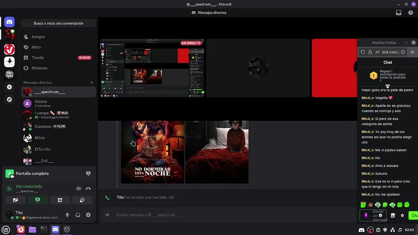The width and height of the screenshot is (418, 235).
Task: Open the image of child on red bed
Action: tap(217, 152)
